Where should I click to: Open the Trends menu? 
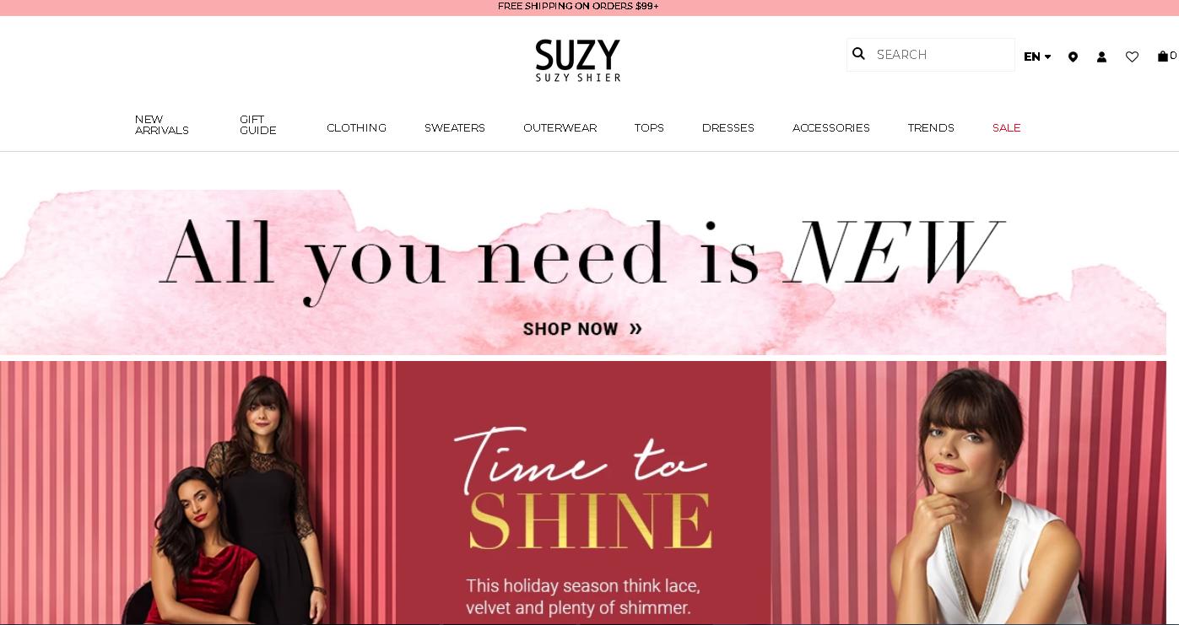[931, 128]
